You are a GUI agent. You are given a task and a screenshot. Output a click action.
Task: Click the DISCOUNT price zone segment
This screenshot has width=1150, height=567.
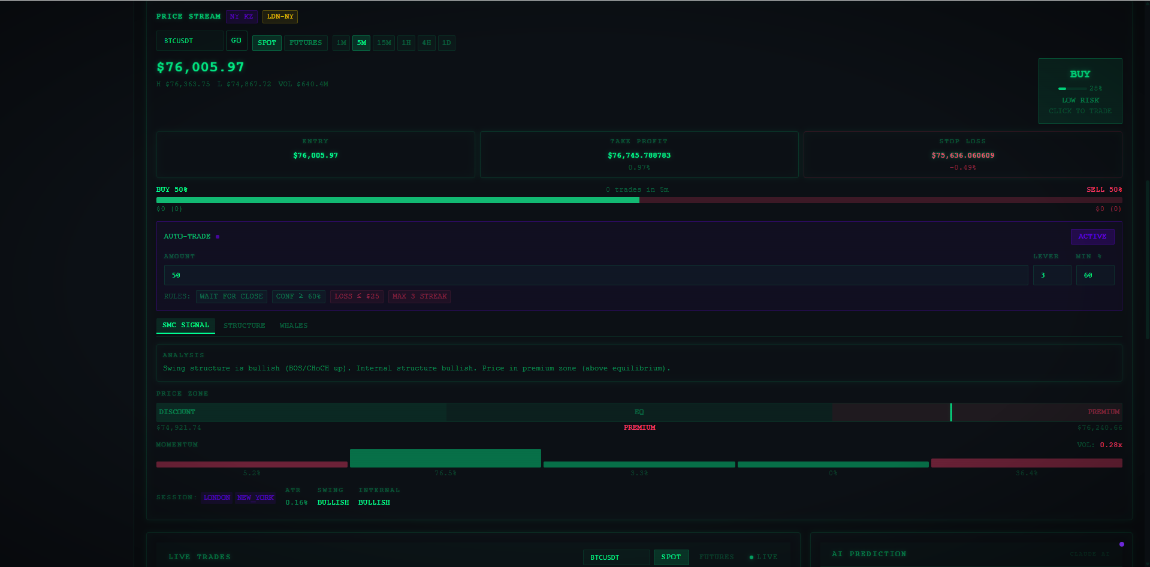[x=301, y=412]
